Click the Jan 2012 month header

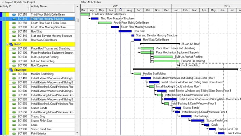click(x=176, y=10)
